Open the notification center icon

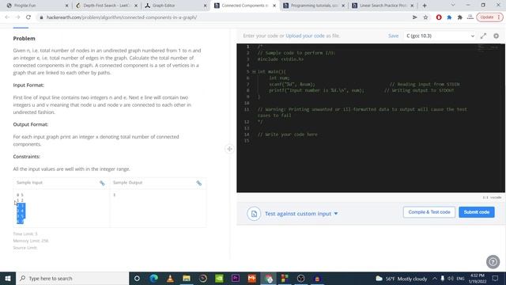tap(495, 278)
